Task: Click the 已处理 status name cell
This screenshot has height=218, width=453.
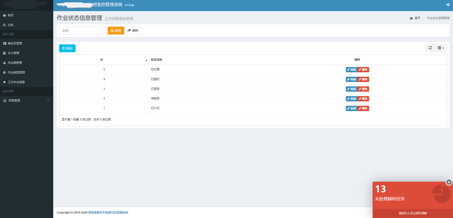Action: [x=208, y=69]
